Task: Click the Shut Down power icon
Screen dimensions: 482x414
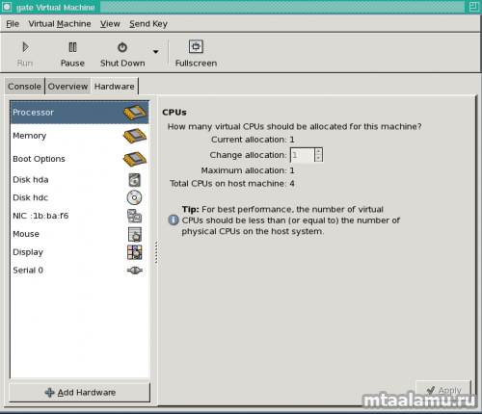Action: tap(122, 47)
